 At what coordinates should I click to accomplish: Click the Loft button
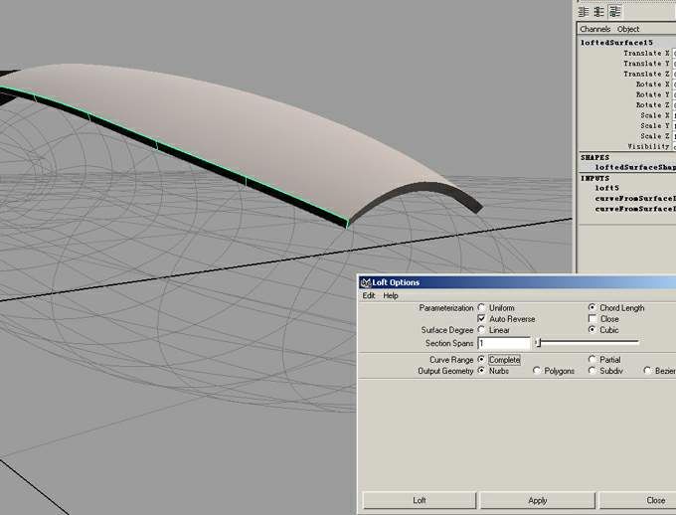click(420, 500)
